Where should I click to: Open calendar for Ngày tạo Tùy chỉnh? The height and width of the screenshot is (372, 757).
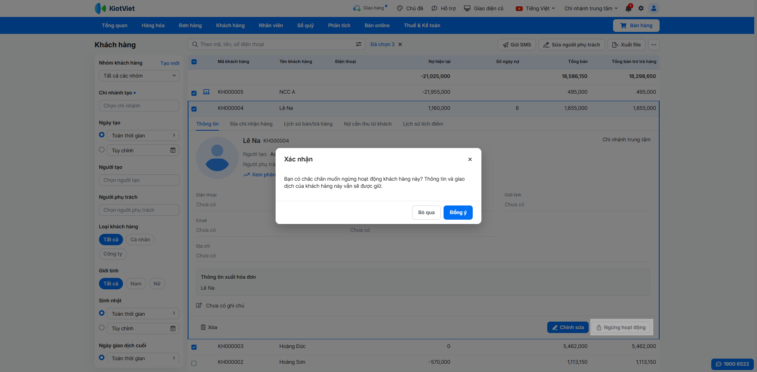click(x=173, y=150)
